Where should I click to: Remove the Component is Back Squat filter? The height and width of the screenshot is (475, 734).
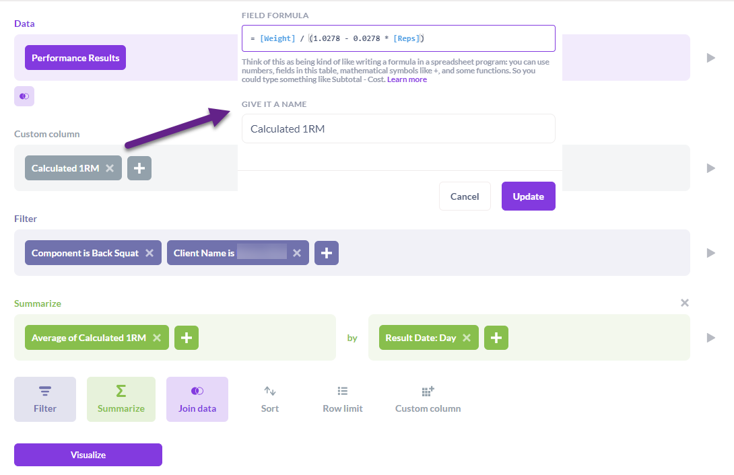(149, 253)
